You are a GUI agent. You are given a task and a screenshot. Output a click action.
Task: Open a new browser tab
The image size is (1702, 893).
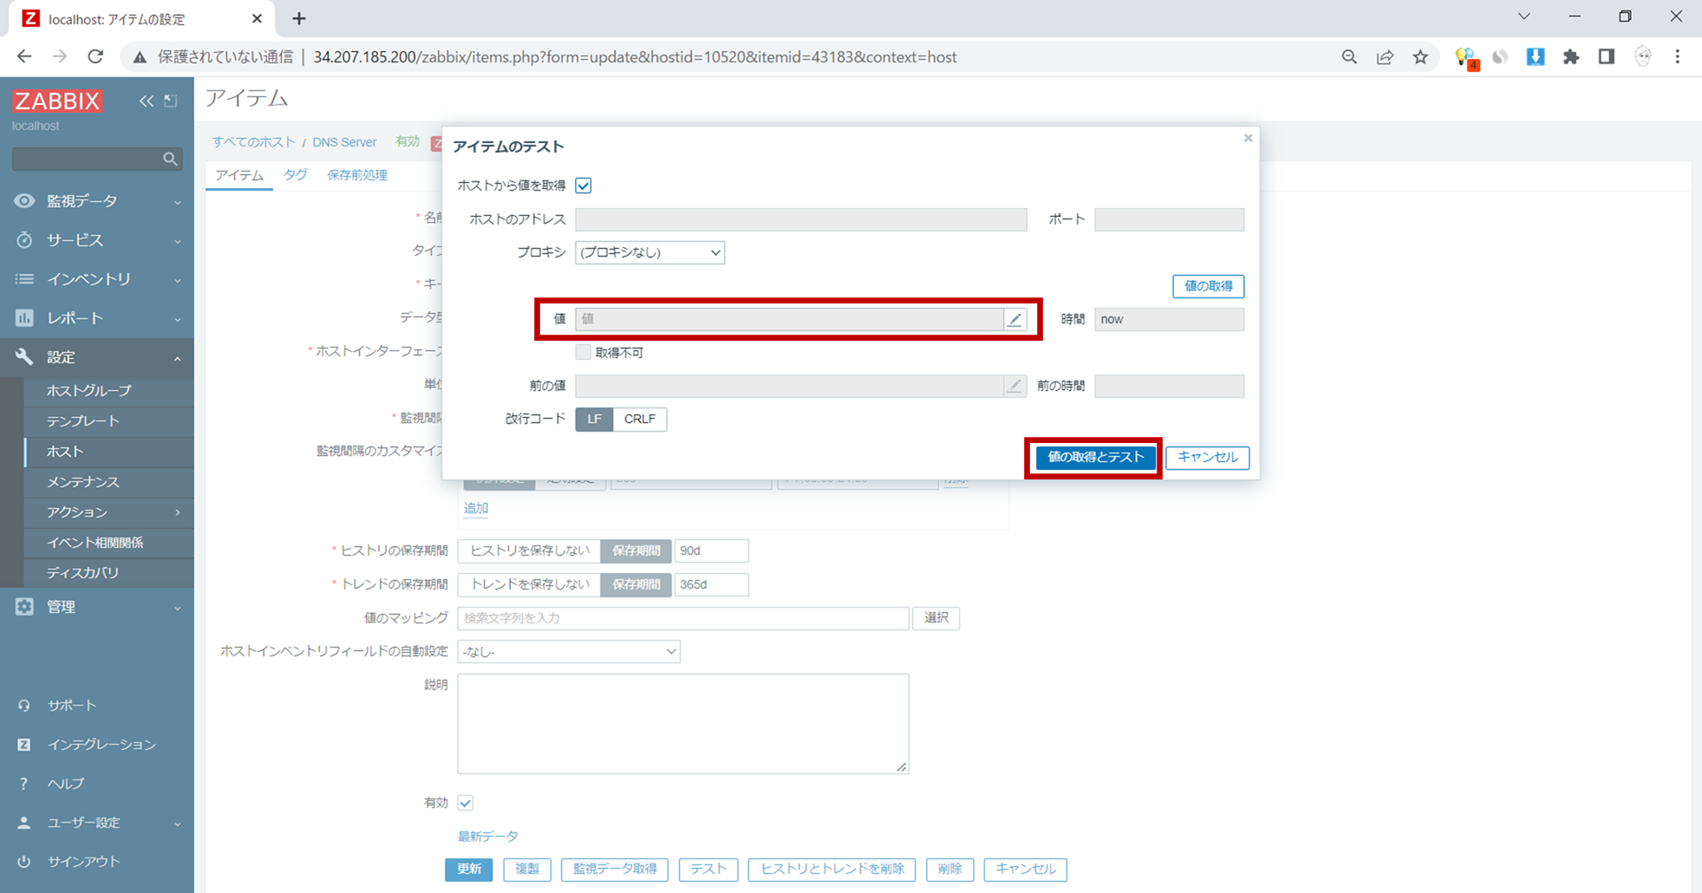tap(299, 18)
